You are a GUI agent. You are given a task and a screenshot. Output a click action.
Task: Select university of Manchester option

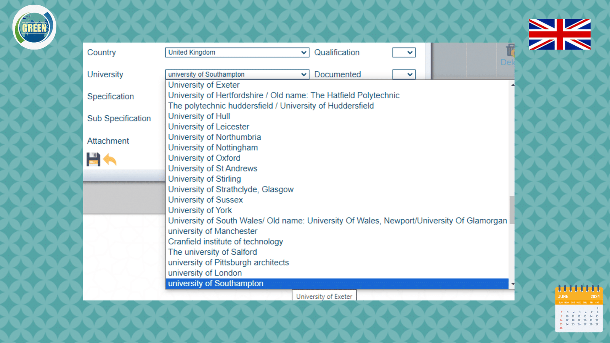coord(213,231)
